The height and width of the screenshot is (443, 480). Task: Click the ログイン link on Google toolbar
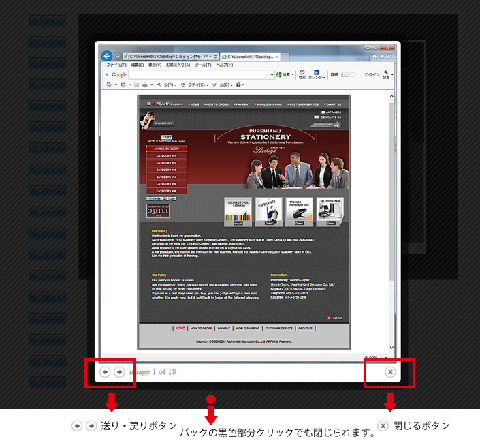pos(372,74)
